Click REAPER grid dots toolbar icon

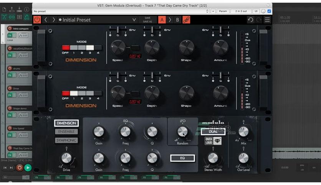coord(19,17)
